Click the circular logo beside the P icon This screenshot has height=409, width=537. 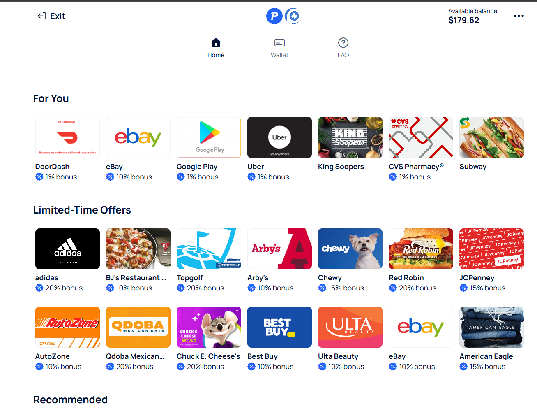[x=293, y=16]
